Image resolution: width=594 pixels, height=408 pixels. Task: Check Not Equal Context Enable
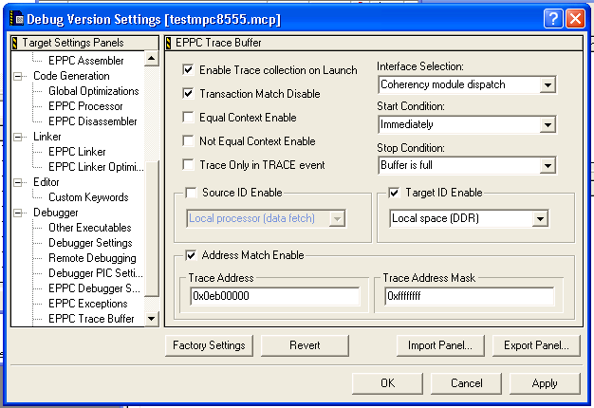188,141
